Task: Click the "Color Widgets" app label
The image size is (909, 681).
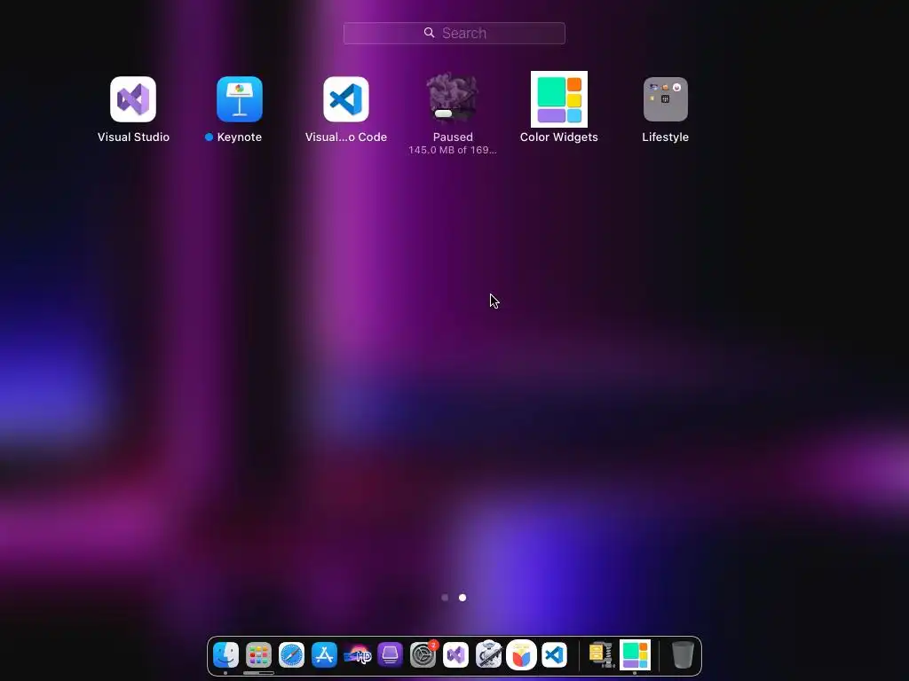Action: (x=559, y=137)
